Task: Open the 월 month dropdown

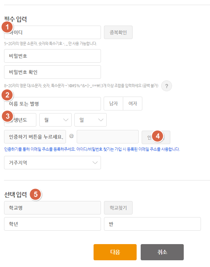Action: coord(56,120)
